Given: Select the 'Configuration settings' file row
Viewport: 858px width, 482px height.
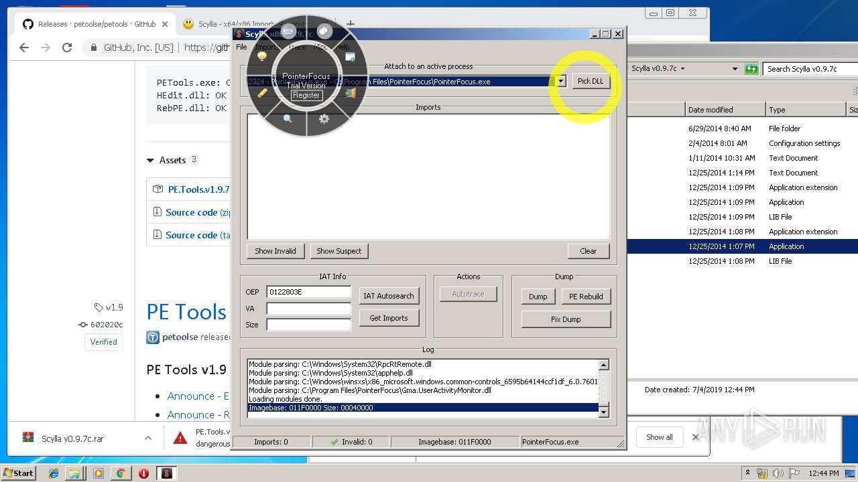Looking at the screenshot, I should pyautogui.click(x=743, y=143).
